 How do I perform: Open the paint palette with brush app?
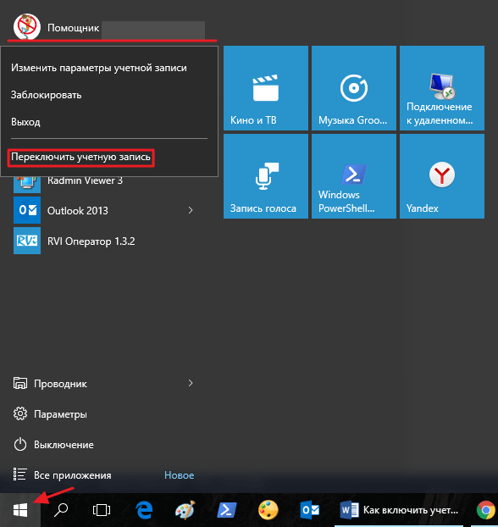pos(185,510)
